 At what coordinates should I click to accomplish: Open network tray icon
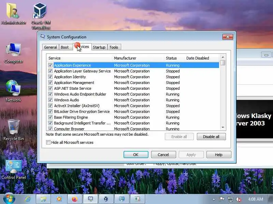coord(230,199)
